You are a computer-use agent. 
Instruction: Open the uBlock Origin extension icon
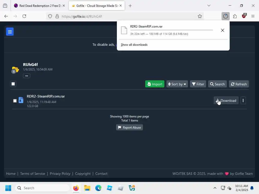[244, 16]
